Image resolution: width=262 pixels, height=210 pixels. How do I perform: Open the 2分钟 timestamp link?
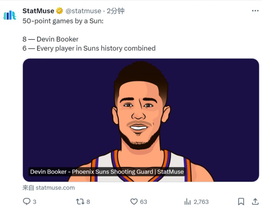[115, 11]
